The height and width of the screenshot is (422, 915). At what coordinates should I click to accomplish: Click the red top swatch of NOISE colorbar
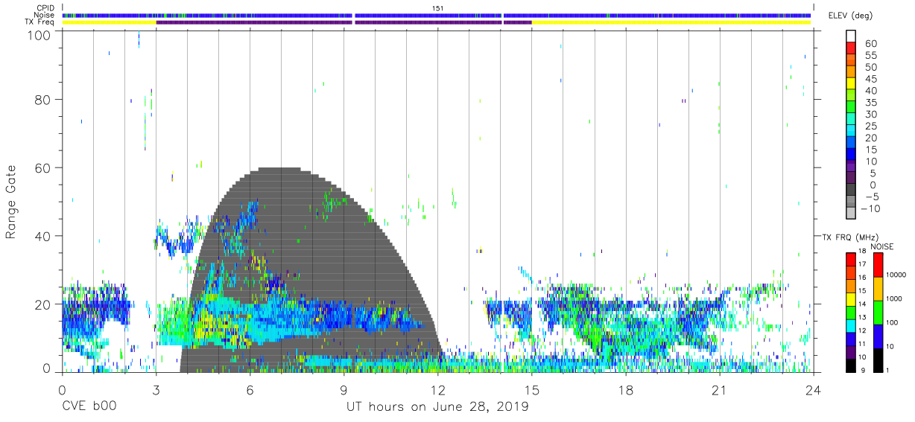878,265
